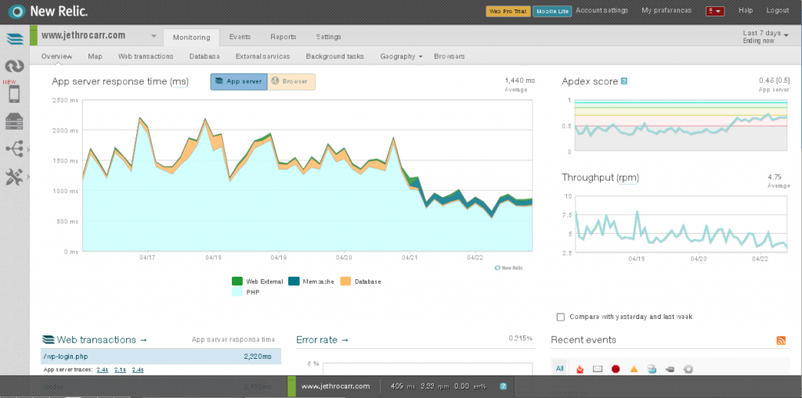This screenshot has width=802, height=398.
Task: Switch to the Events tab
Action: pyautogui.click(x=240, y=37)
